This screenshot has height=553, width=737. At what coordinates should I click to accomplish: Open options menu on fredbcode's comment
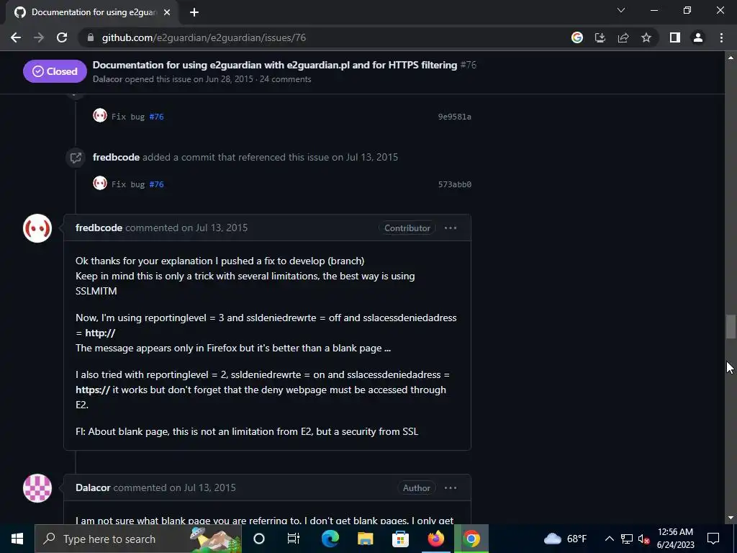(451, 228)
